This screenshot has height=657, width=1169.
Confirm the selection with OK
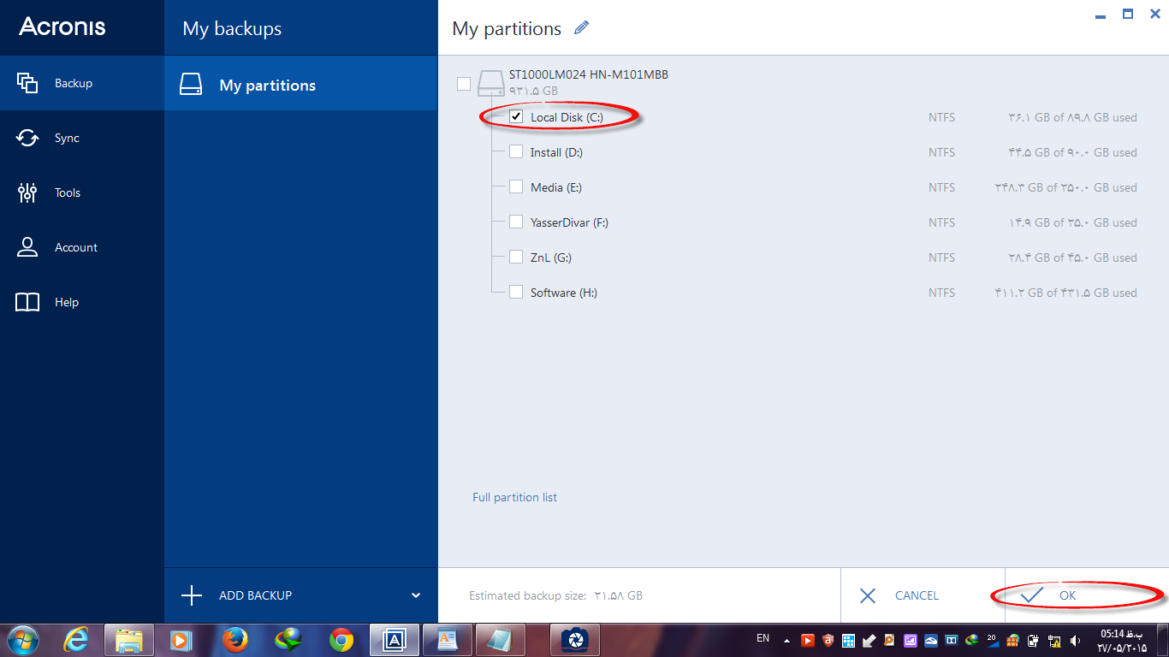click(x=1087, y=595)
